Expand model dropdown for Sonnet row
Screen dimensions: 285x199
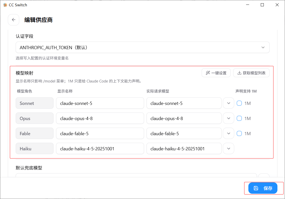click(229, 103)
